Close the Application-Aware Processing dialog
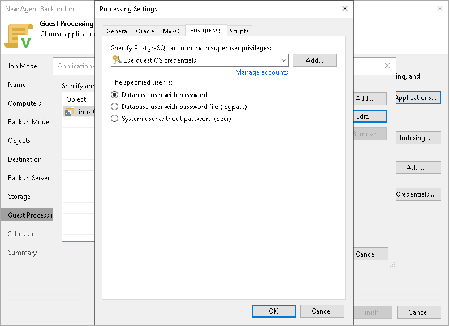Screen dimensions: 449x326 point(387,66)
